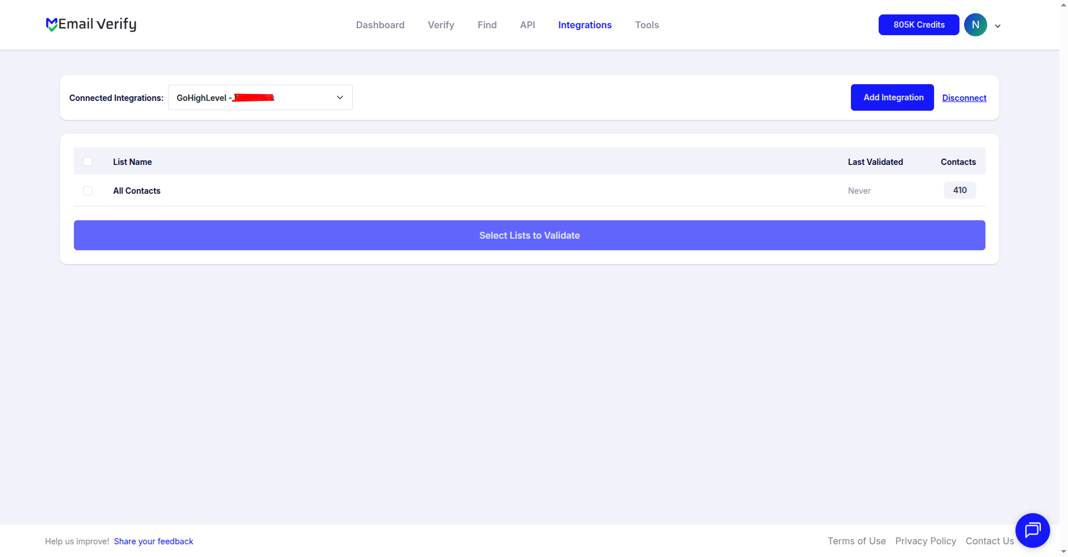Viewport: 1068px width, 557px height.
Task: Navigate to the Find page
Action: [487, 25]
